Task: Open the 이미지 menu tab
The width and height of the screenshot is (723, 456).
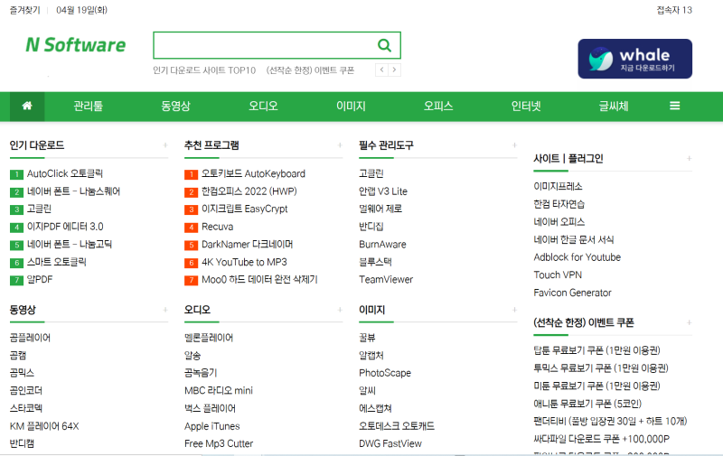Action: pyautogui.click(x=351, y=106)
